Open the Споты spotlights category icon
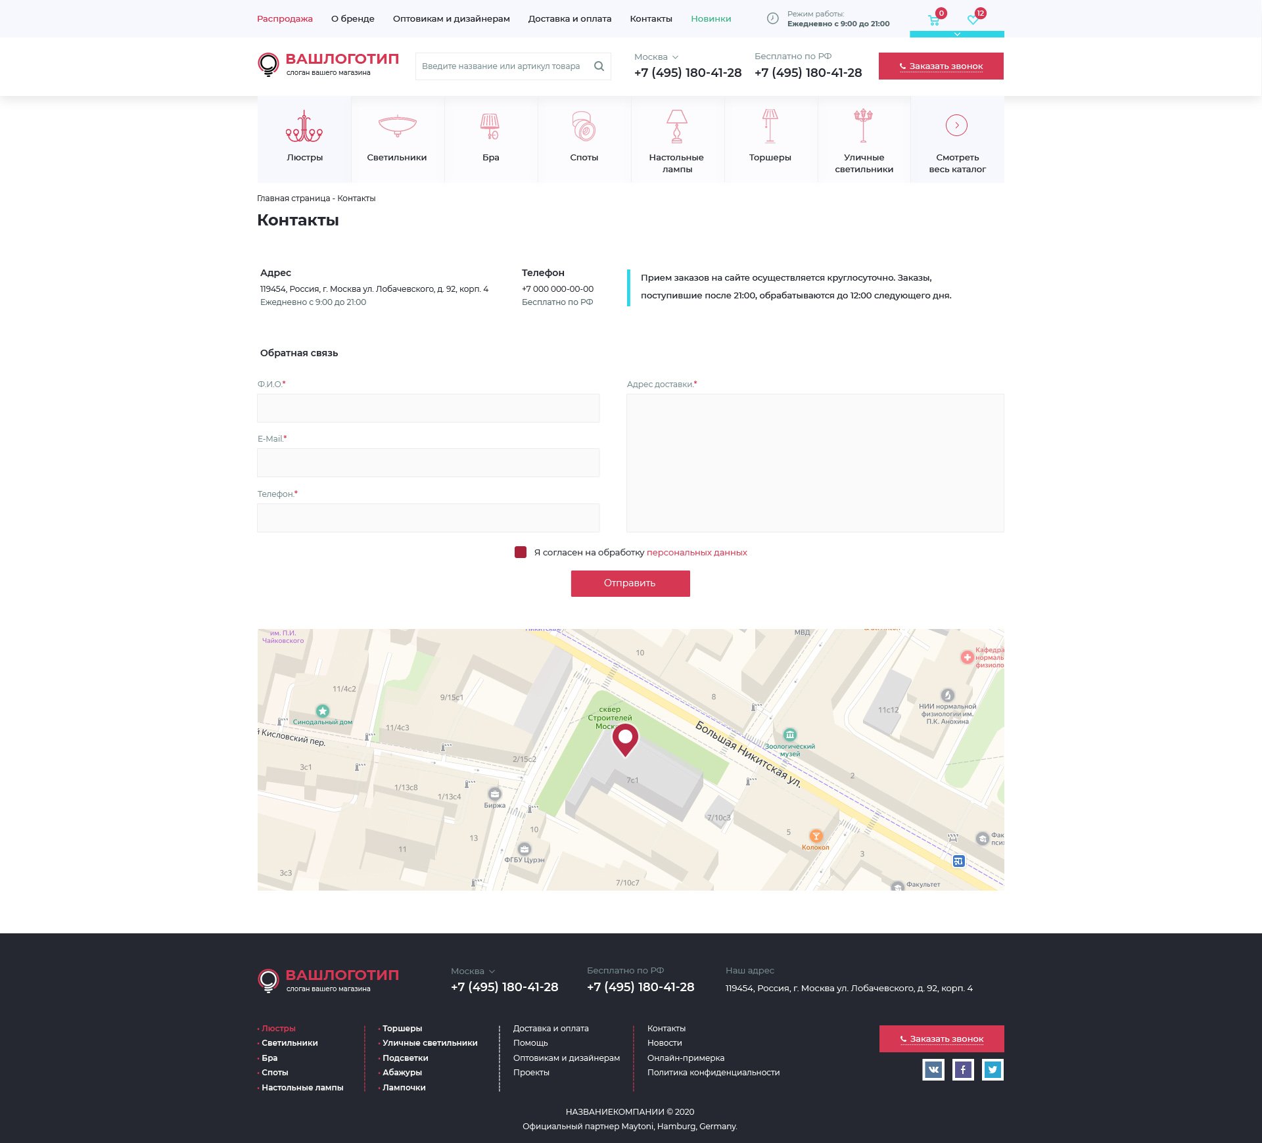The width and height of the screenshot is (1262, 1143). pyautogui.click(x=584, y=126)
